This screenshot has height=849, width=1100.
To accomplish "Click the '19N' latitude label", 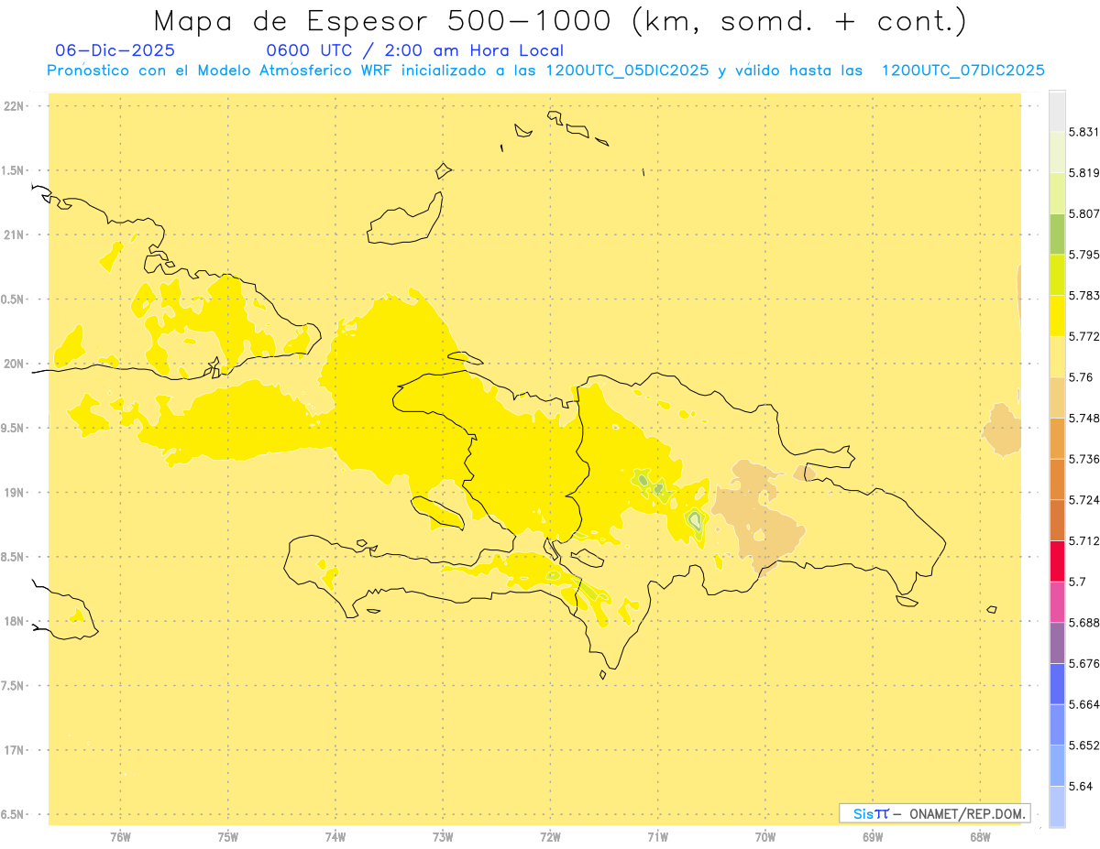I will tap(16, 492).
